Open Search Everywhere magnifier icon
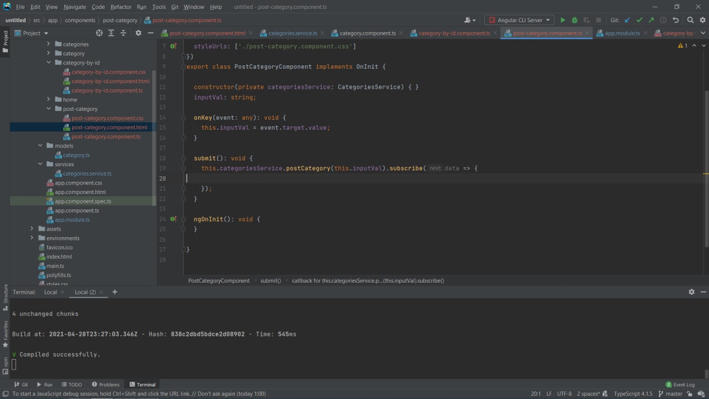 [690, 20]
